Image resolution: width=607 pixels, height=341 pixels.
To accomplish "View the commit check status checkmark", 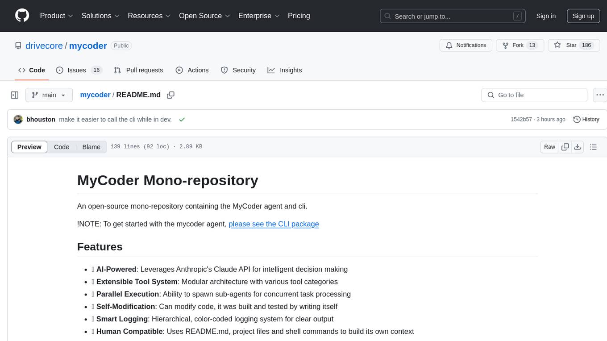I will pyautogui.click(x=182, y=120).
